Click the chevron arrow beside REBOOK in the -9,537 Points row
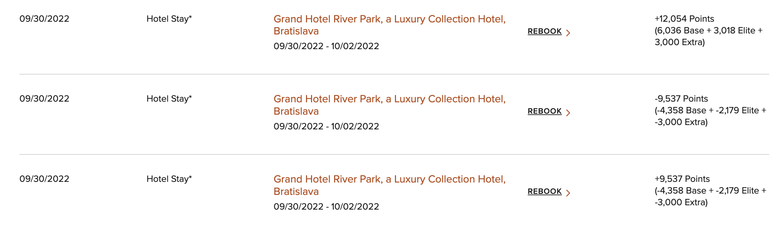The width and height of the screenshot is (782, 230). 568,112
